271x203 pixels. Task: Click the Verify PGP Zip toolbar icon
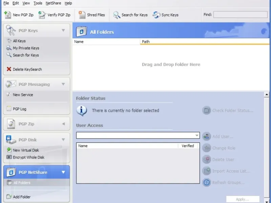(x=42, y=15)
